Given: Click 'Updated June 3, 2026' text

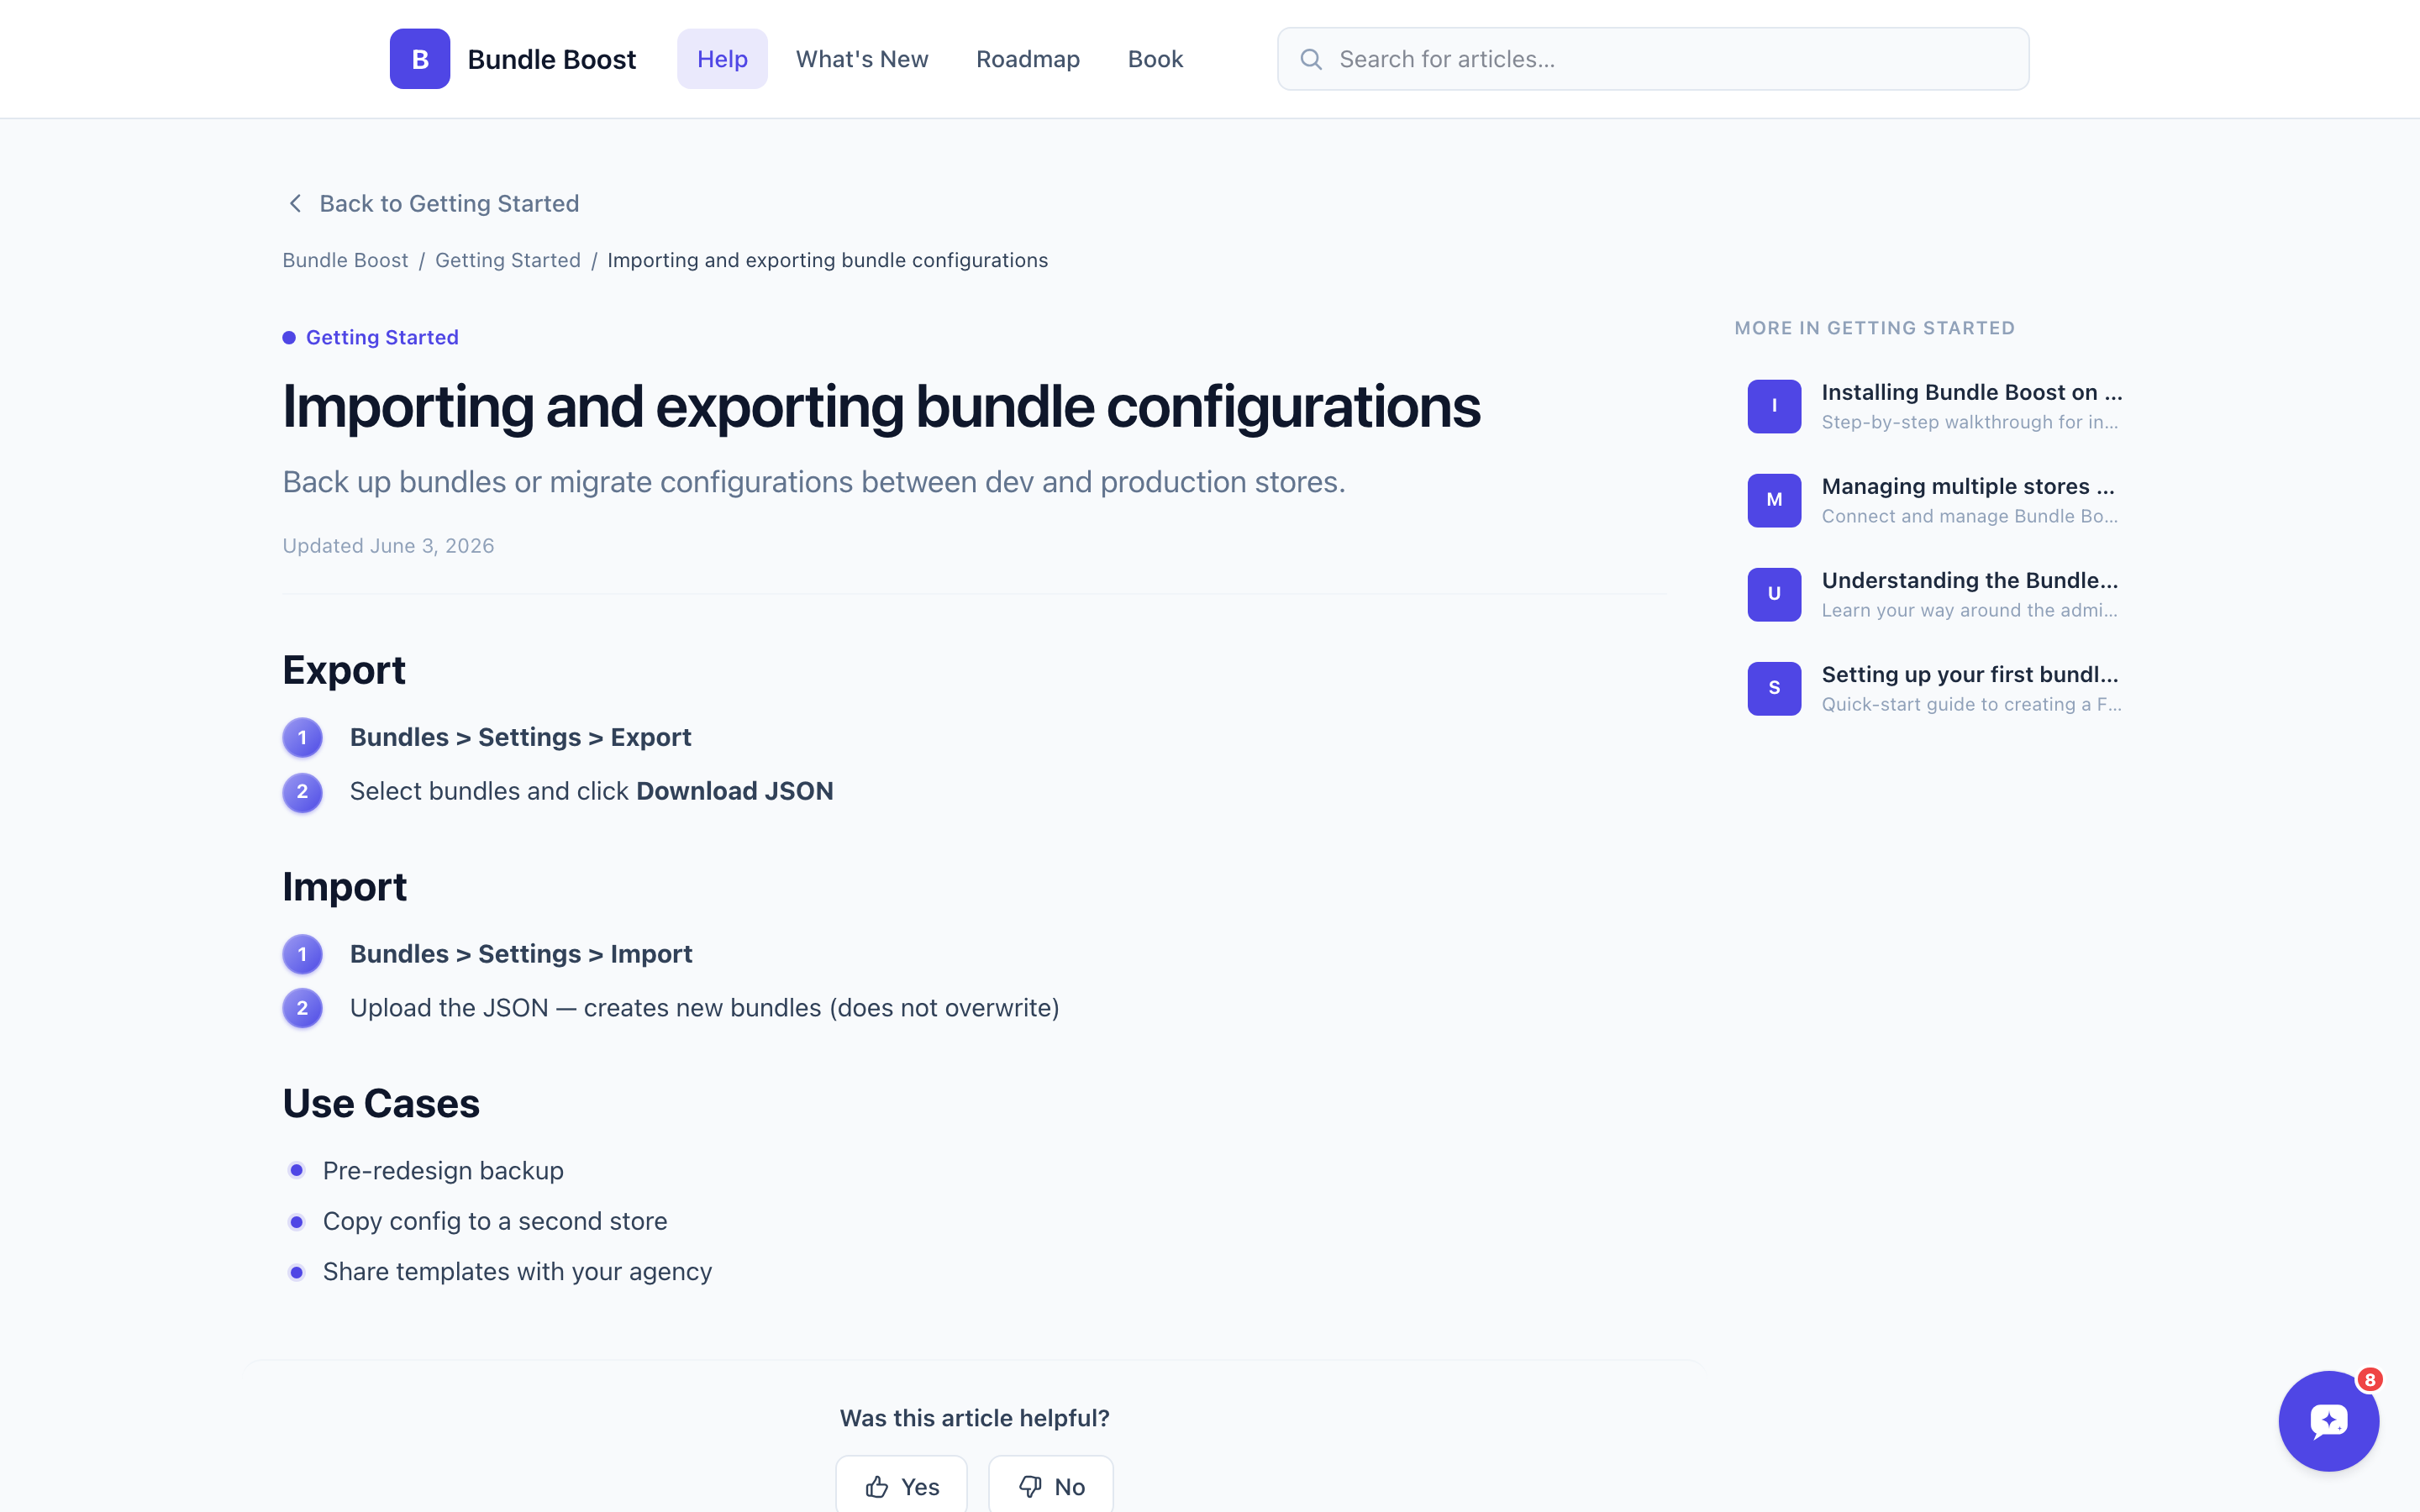Looking at the screenshot, I should click(x=388, y=545).
